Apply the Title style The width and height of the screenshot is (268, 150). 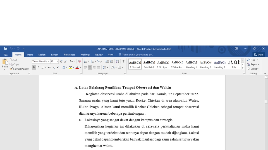click(x=234, y=65)
